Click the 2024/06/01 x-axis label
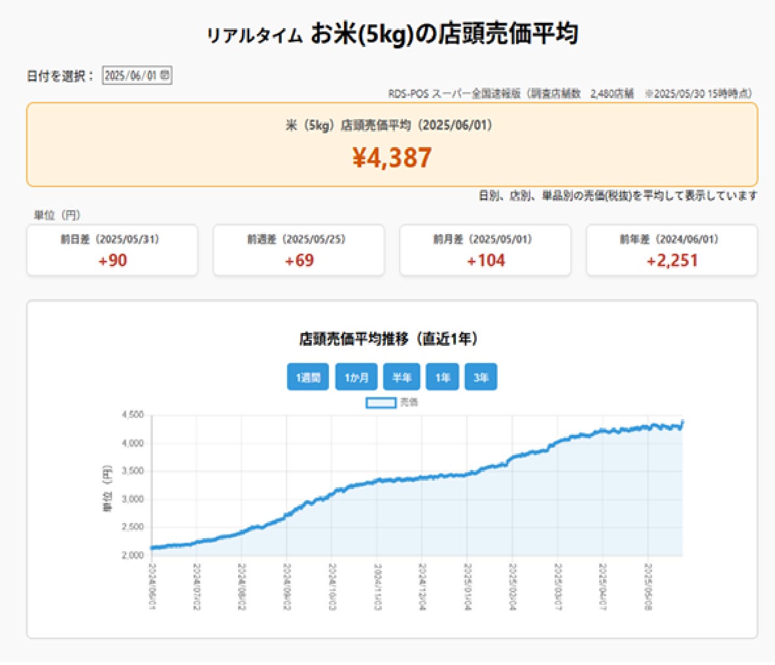Image resolution: width=775 pixels, height=665 pixels. point(152,587)
